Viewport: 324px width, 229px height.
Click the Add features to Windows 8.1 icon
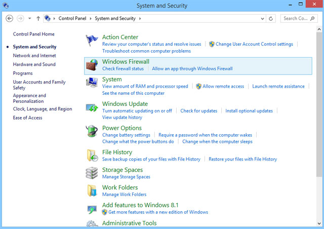[92, 209]
